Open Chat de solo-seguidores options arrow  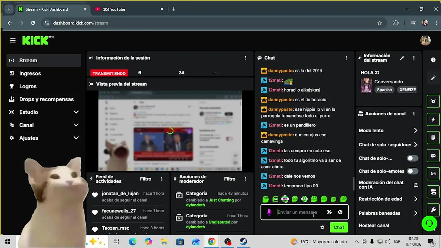tap(416, 145)
